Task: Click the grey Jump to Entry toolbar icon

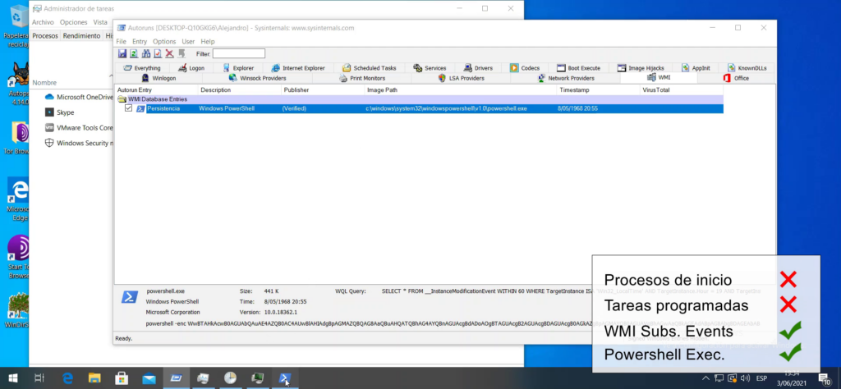Action: [182, 53]
